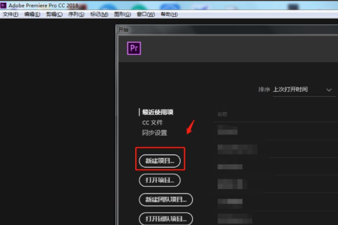Select 最近使用项 in the sidebar

[158, 112]
